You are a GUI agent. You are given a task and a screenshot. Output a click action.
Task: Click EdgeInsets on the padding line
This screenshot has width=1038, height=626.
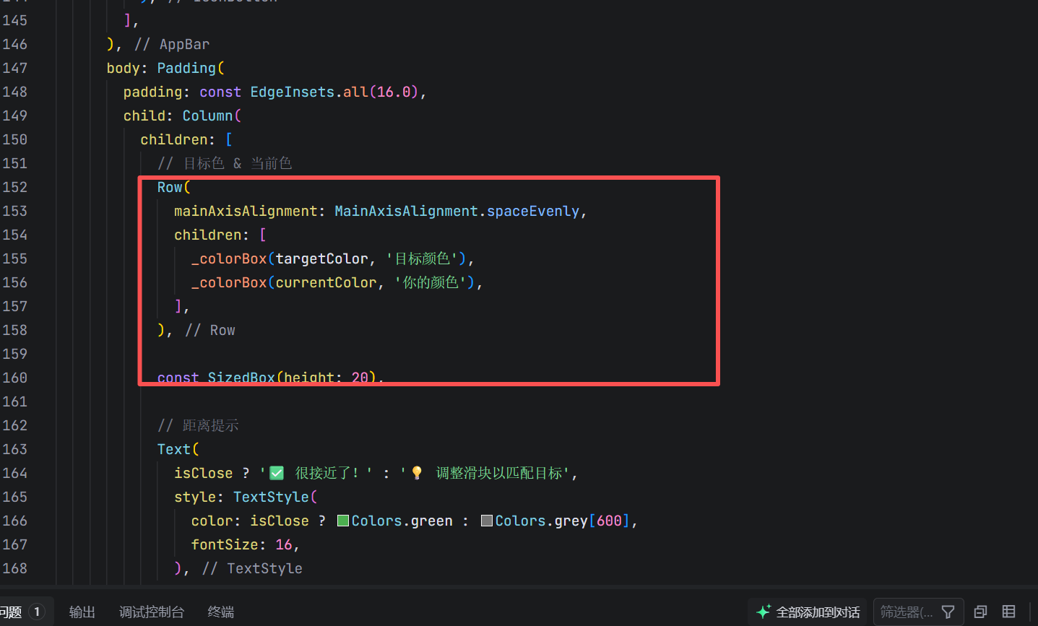(x=293, y=92)
